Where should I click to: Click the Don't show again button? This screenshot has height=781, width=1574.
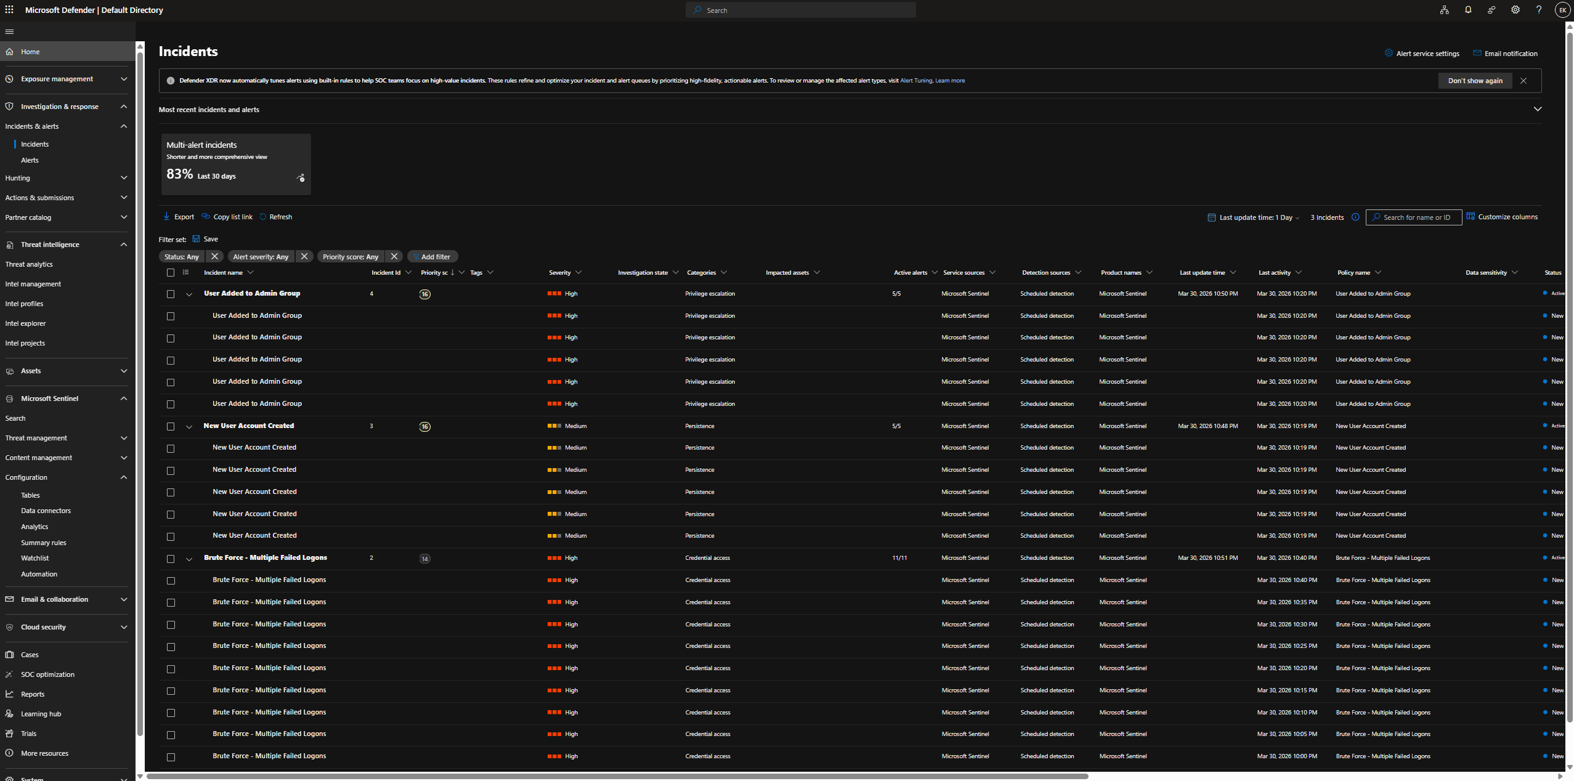tap(1474, 81)
